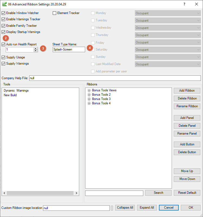Disable Display Startup Warnings checkbox
This screenshot has height=217, width=203.
pos(4,32)
